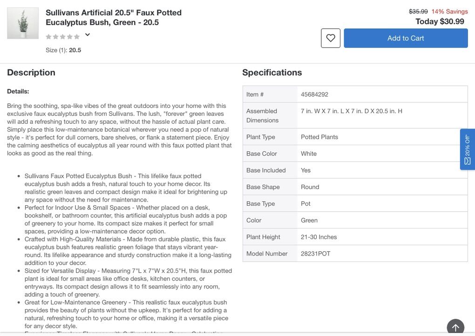Click the heart favorite icon
475x336 pixels.
pyautogui.click(x=331, y=38)
